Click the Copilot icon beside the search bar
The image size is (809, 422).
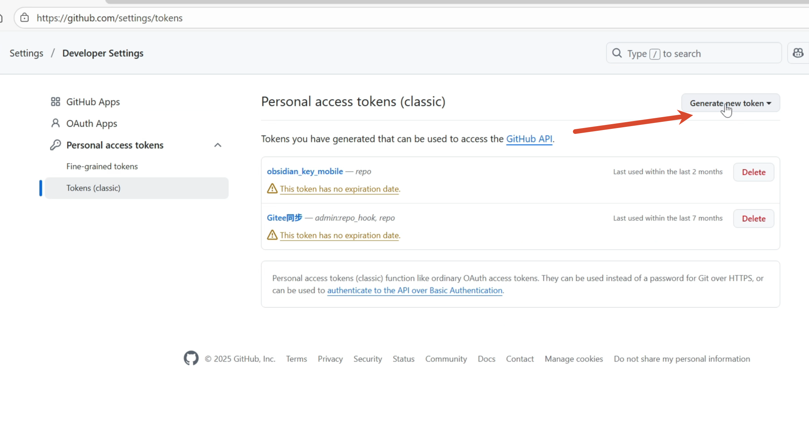point(798,53)
